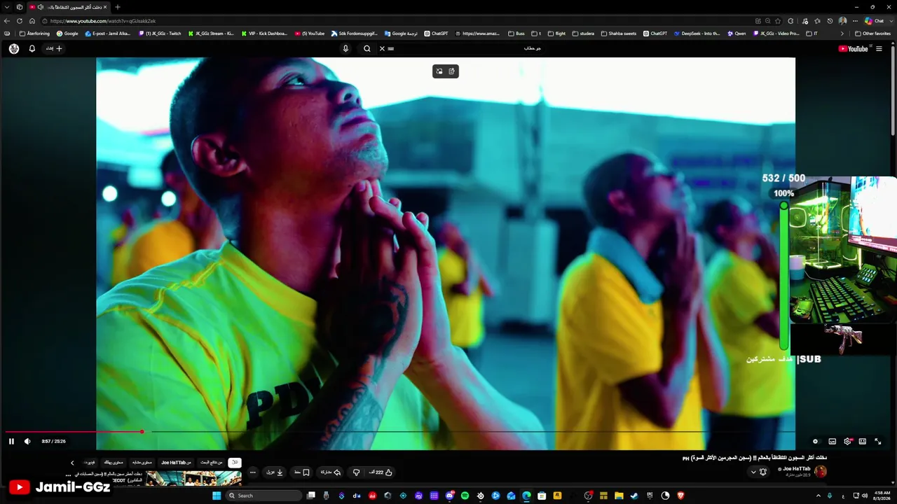The height and width of the screenshot is (504, 897).
Task: Download the video using the download button
Action: click(x=275, y=472)
